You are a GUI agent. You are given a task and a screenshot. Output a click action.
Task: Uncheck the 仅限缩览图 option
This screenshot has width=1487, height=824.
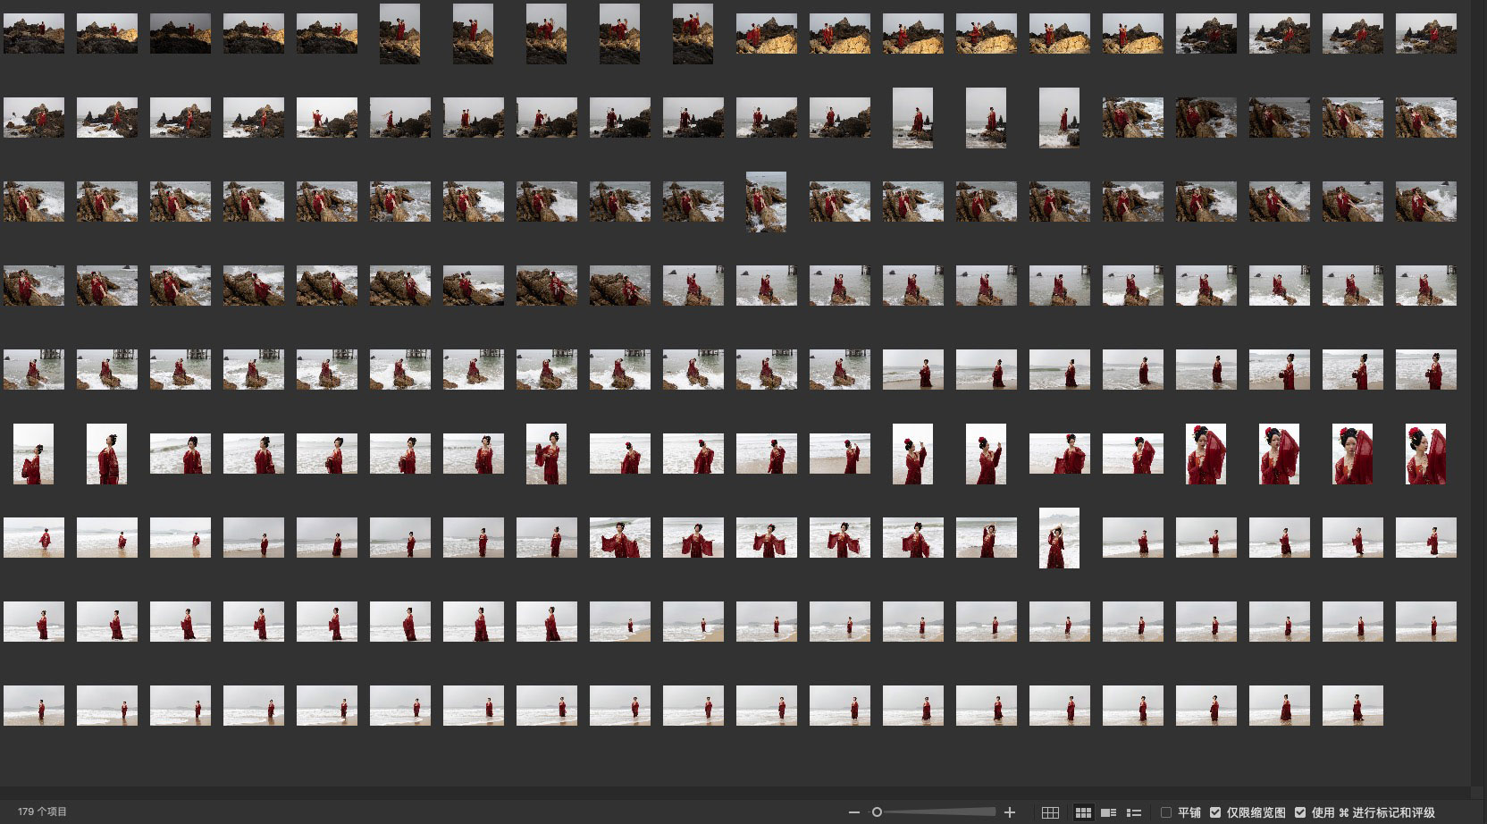[1215, 812]
